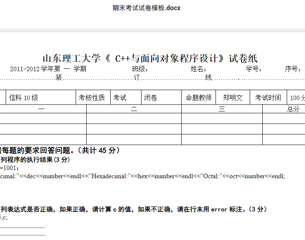Screen dimensions: 305x240
Task: Click the file title 期末考试试卷模板.docx
Action: (146, 8)
